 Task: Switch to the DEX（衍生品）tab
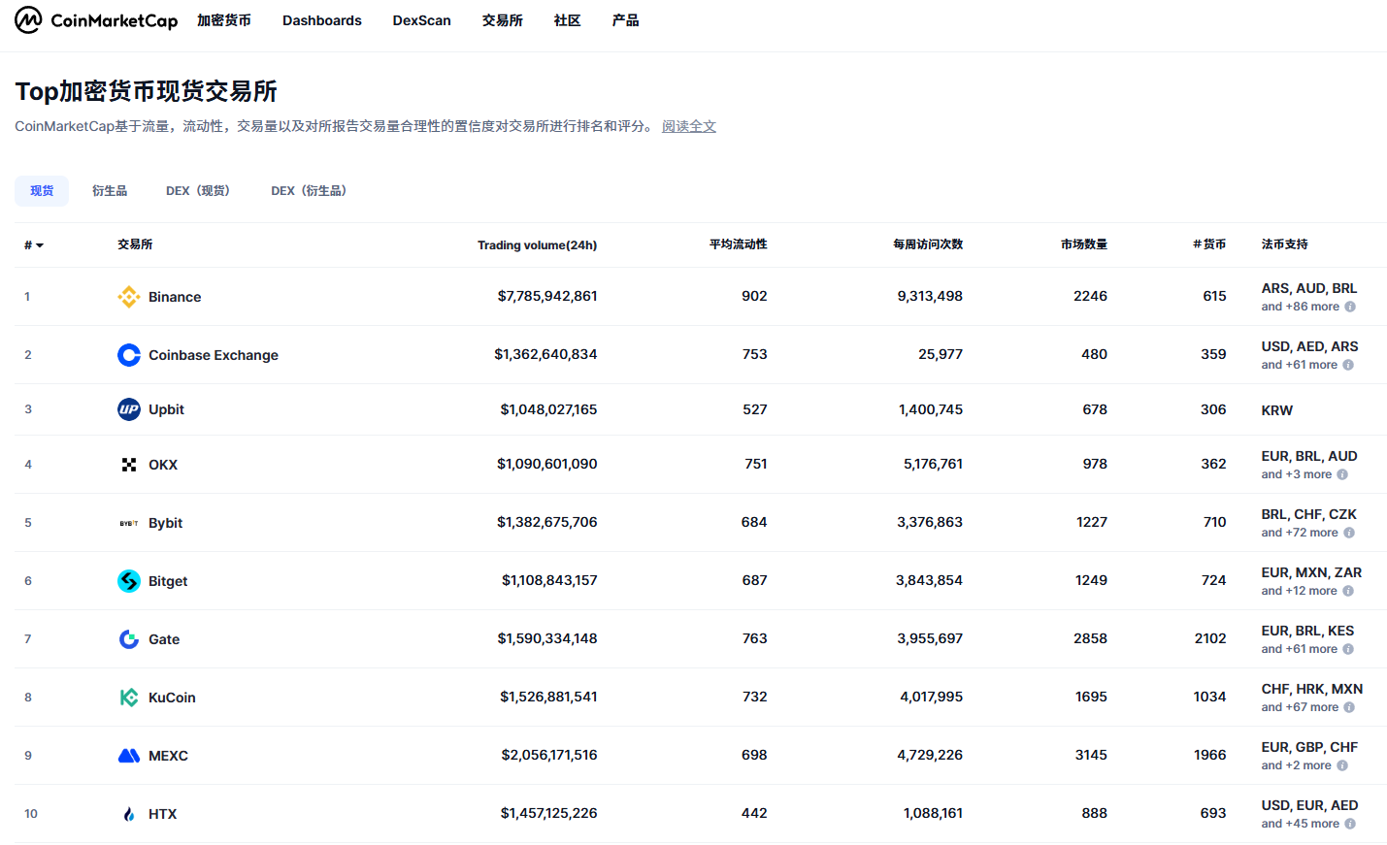pyautogui.click(x=309, y=191)
